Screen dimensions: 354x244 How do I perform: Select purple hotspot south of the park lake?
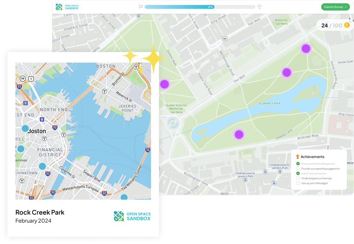[x=239, y=135]
